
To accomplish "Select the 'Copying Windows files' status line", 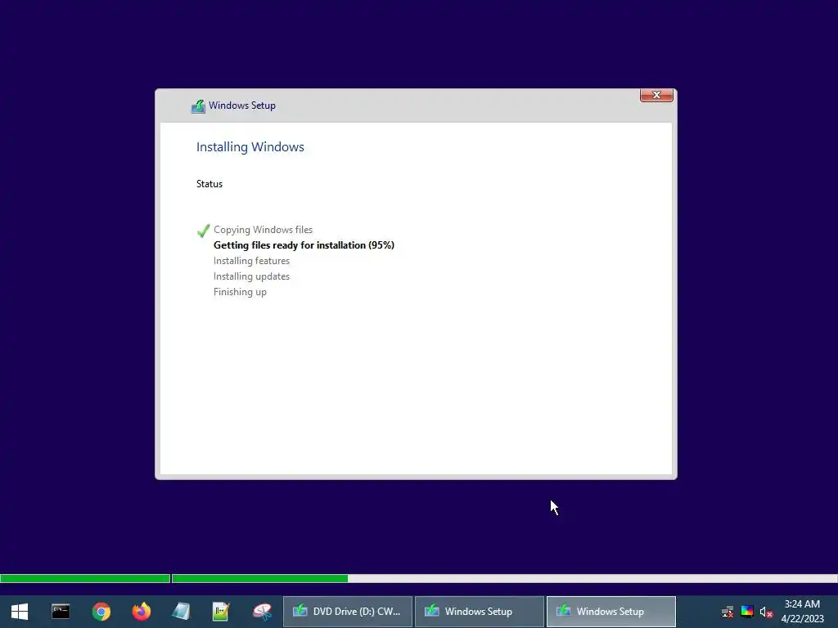I will pos(263,230).
